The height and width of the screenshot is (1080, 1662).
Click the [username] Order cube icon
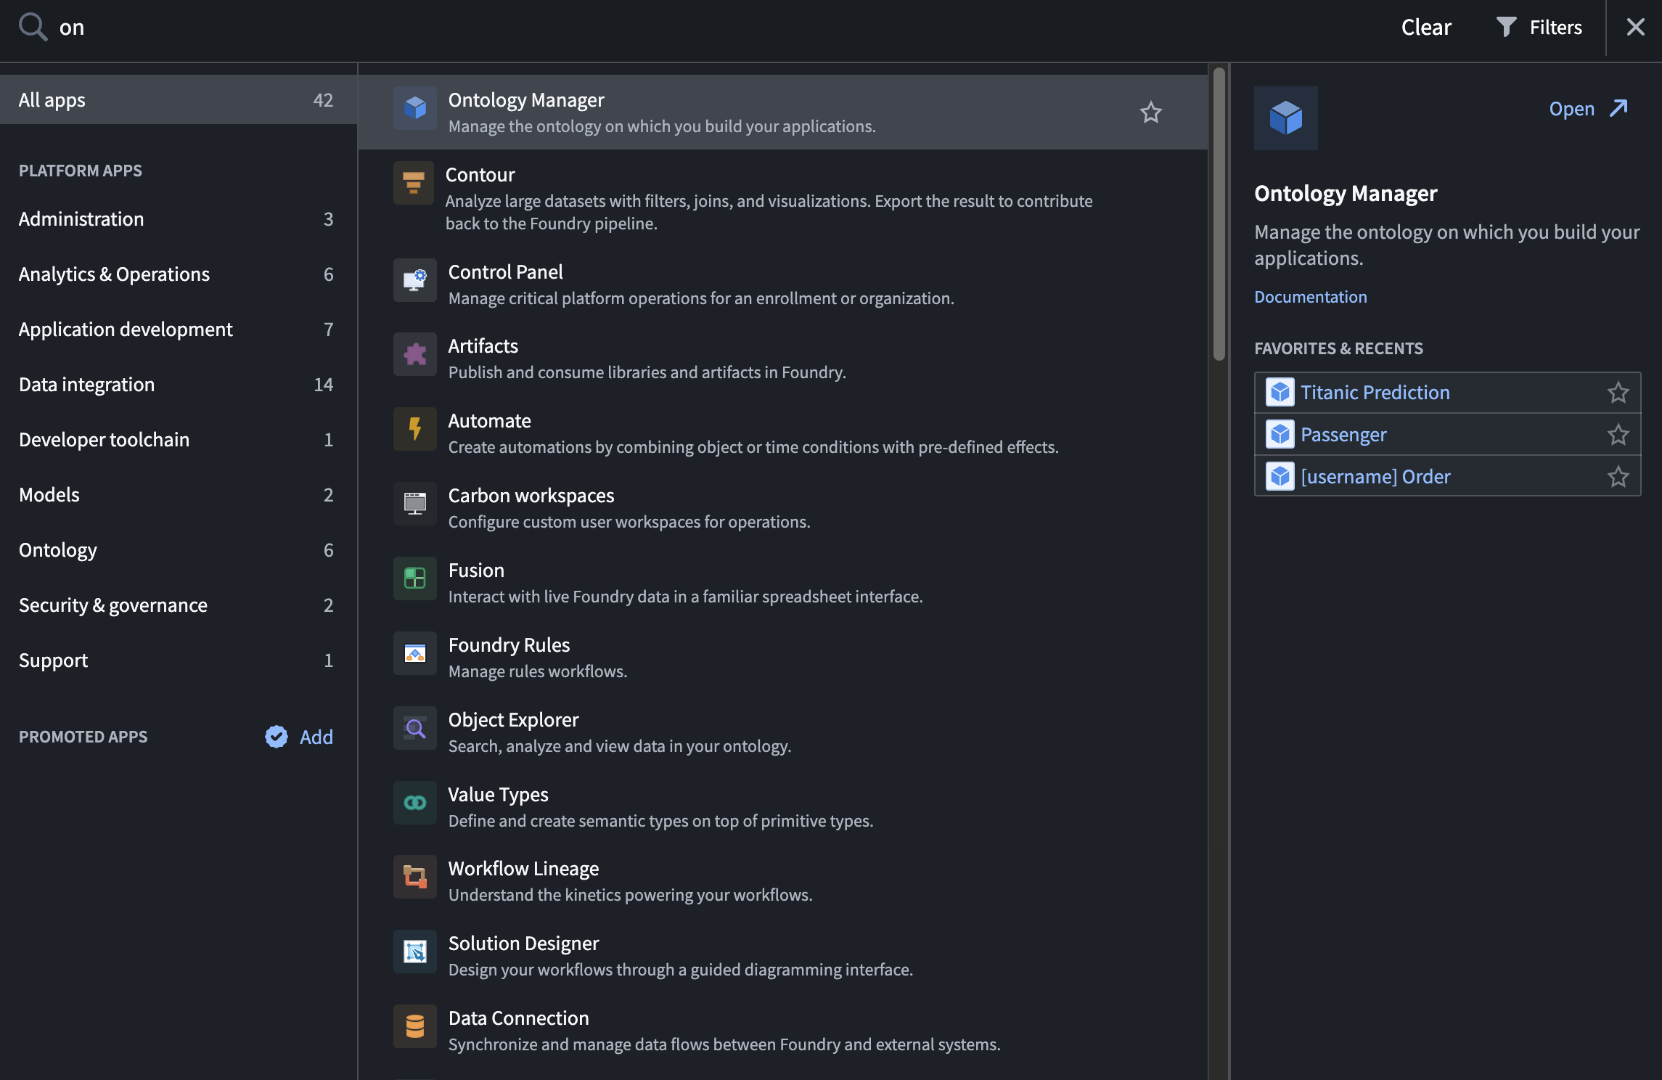[1280, 477]
